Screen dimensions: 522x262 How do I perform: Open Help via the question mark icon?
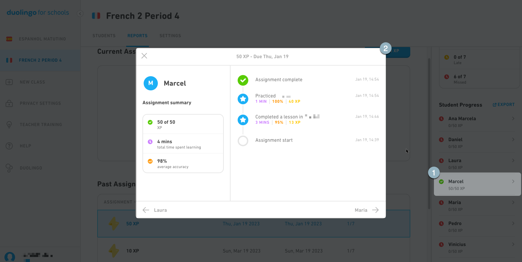click(9, 146)
